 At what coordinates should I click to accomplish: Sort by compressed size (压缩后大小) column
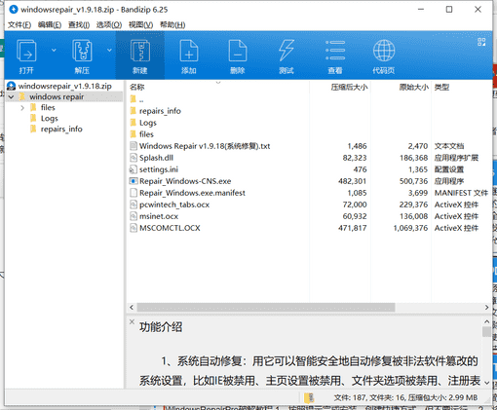[x=349, y=87]
